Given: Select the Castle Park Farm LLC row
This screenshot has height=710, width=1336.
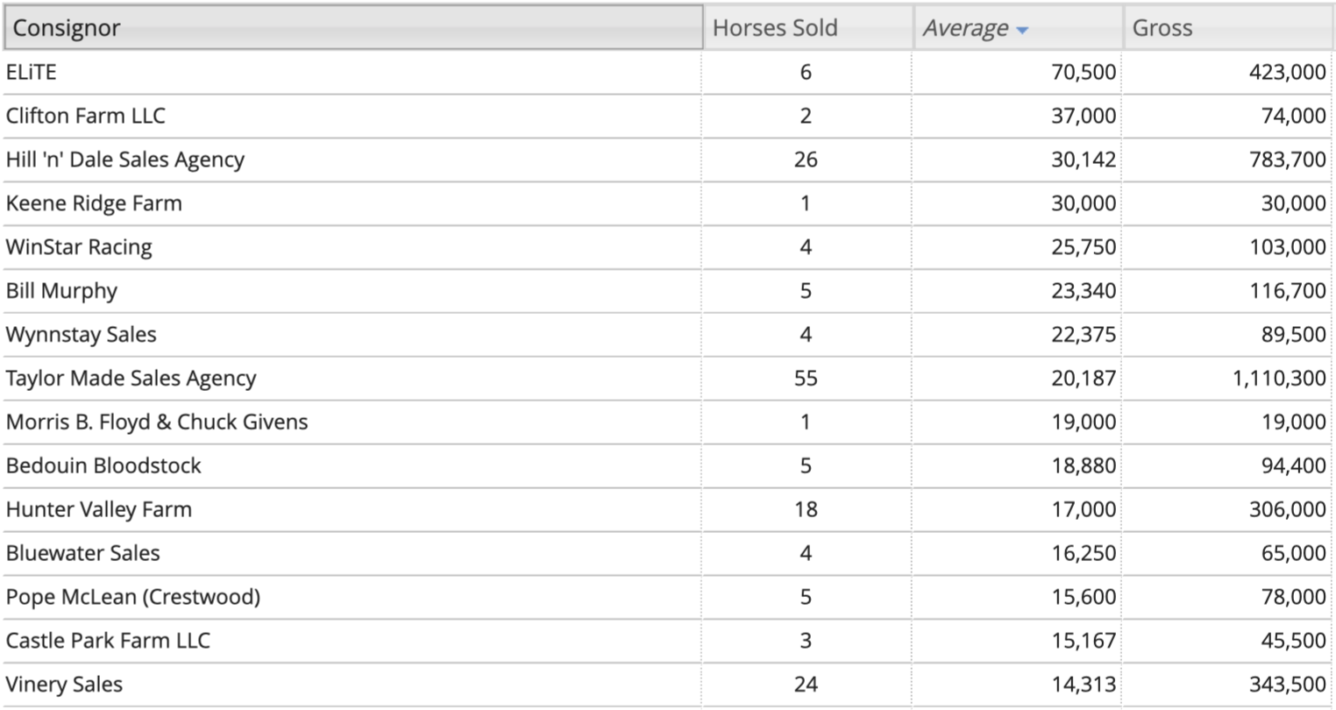Looking at the screenshot, I should (x=668, y=642).
